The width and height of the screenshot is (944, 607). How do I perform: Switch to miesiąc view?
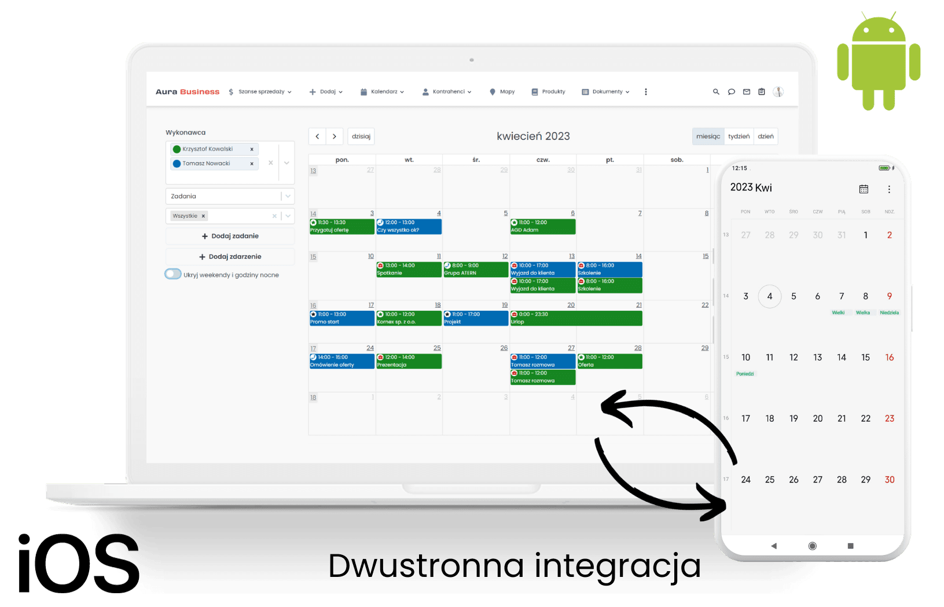(708, 136)
